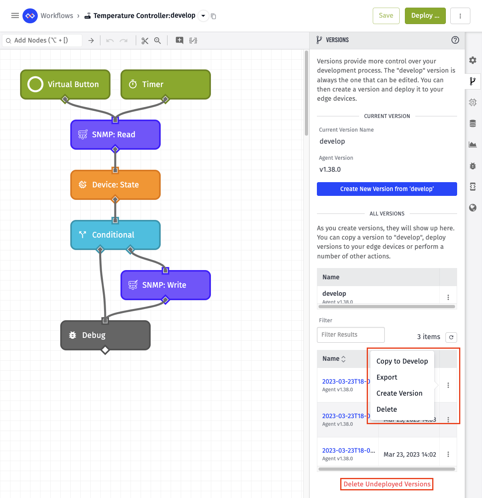The height and width of the screenshot is (498, 482).
Task: Open the Versions help question icon
Action: tap(455, 40)
